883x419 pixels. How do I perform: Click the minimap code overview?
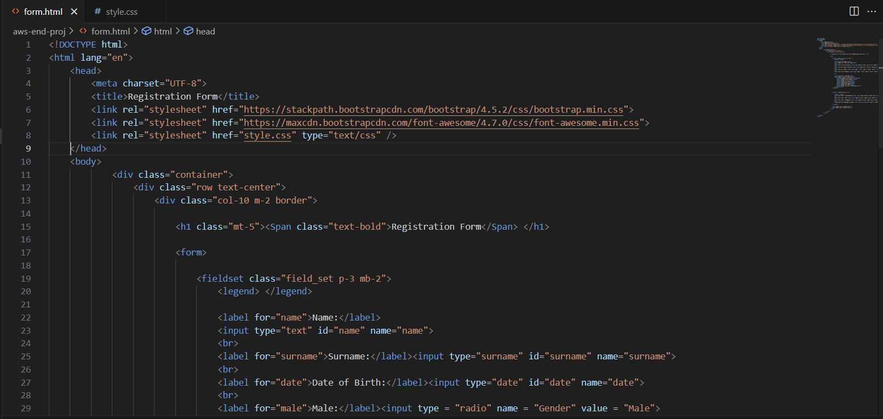click(x=847, y=77)
